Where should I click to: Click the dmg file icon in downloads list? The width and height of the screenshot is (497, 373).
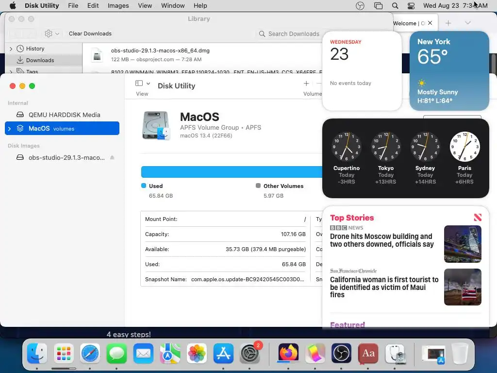[x=97, y=54]
